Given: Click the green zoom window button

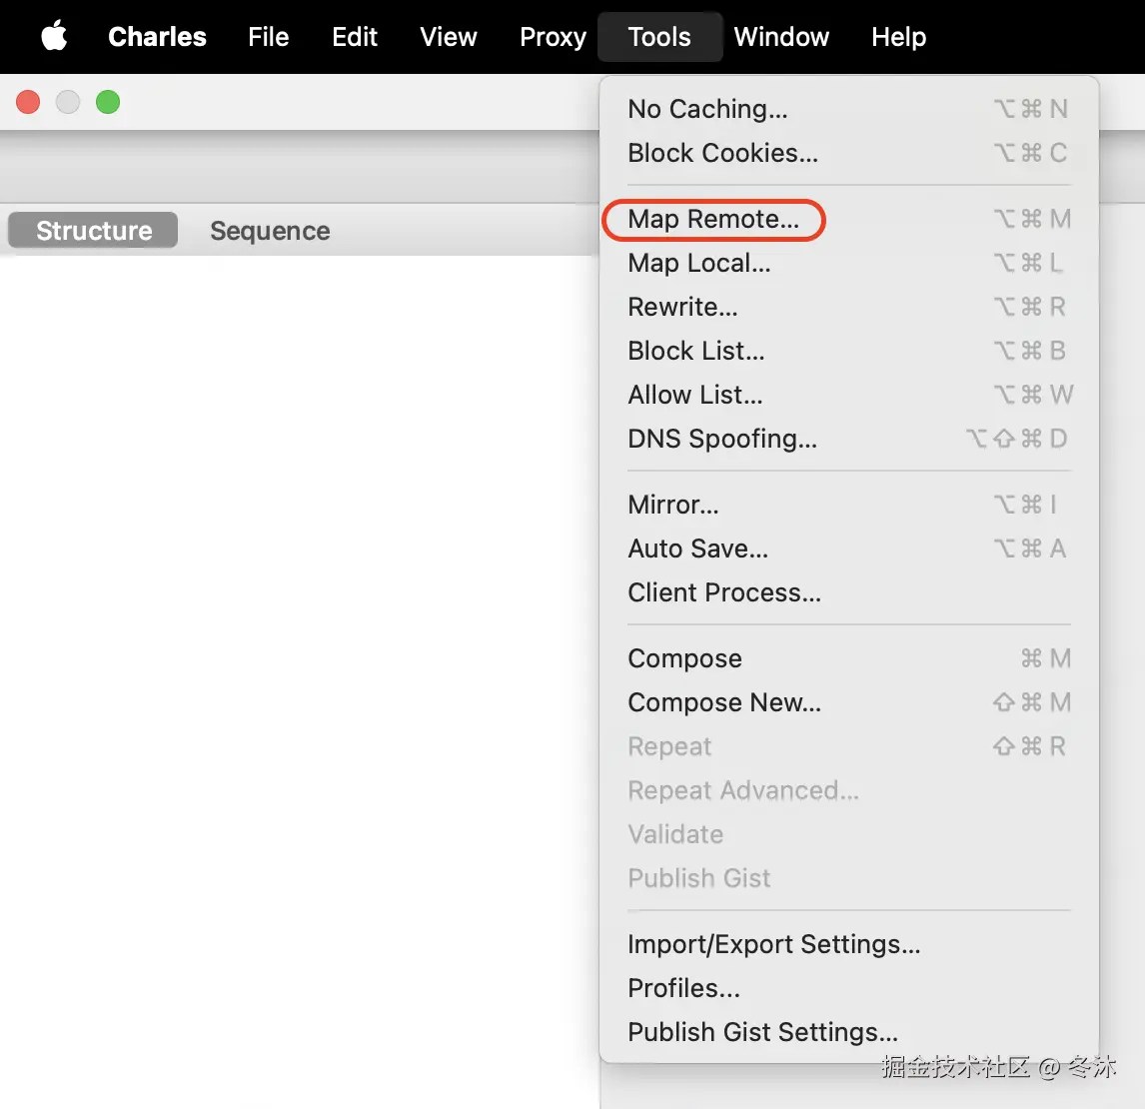Looking at the screenshot, I should 108,102.
